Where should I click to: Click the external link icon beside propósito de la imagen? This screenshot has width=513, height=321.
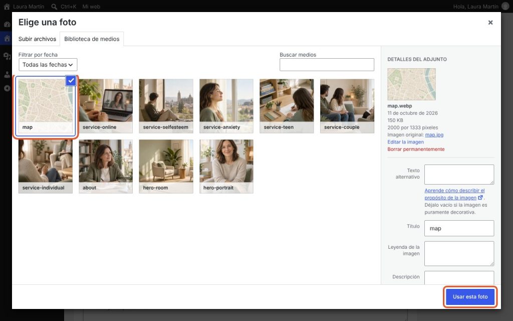480,198
